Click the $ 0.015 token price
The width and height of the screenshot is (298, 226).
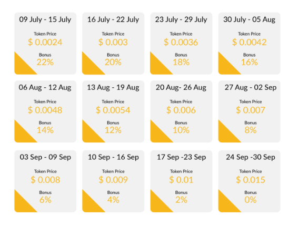pyautogui.click(x=251, y=180)
